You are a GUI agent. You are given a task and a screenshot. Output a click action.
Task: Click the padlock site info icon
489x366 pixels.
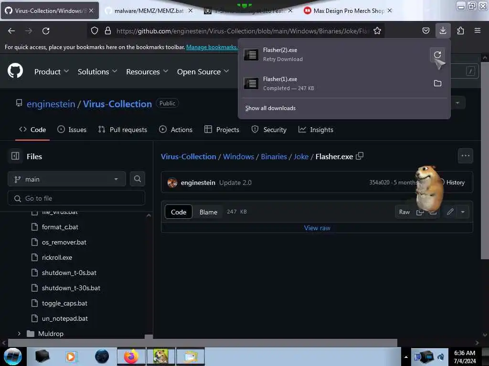(108, 31)
